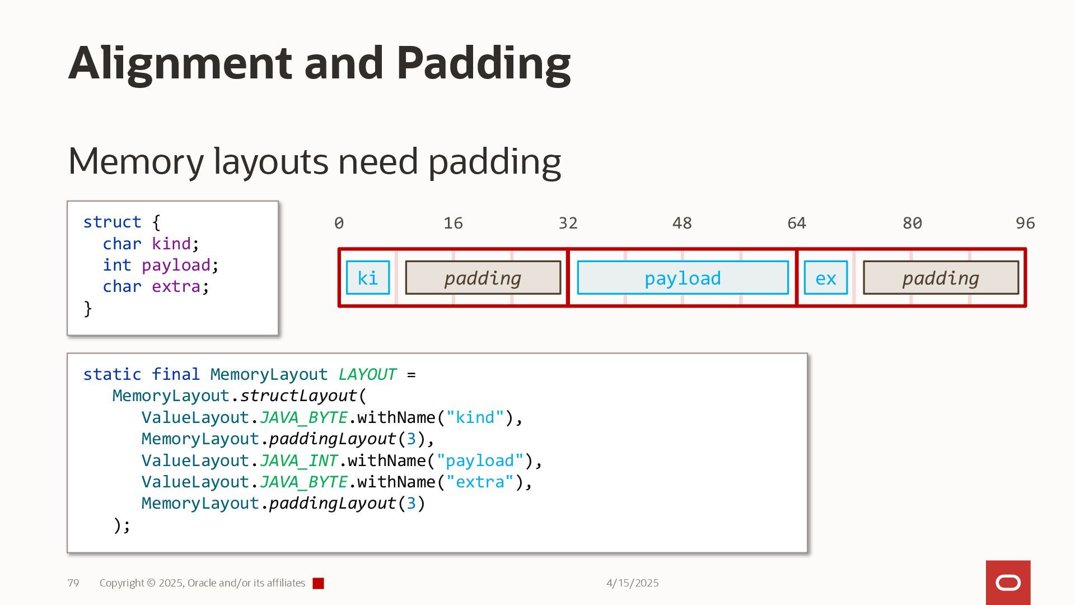Click the date 4/15/2025 in footer
The height and width of the screenshot is (605, 1075).
coord(632,583)
